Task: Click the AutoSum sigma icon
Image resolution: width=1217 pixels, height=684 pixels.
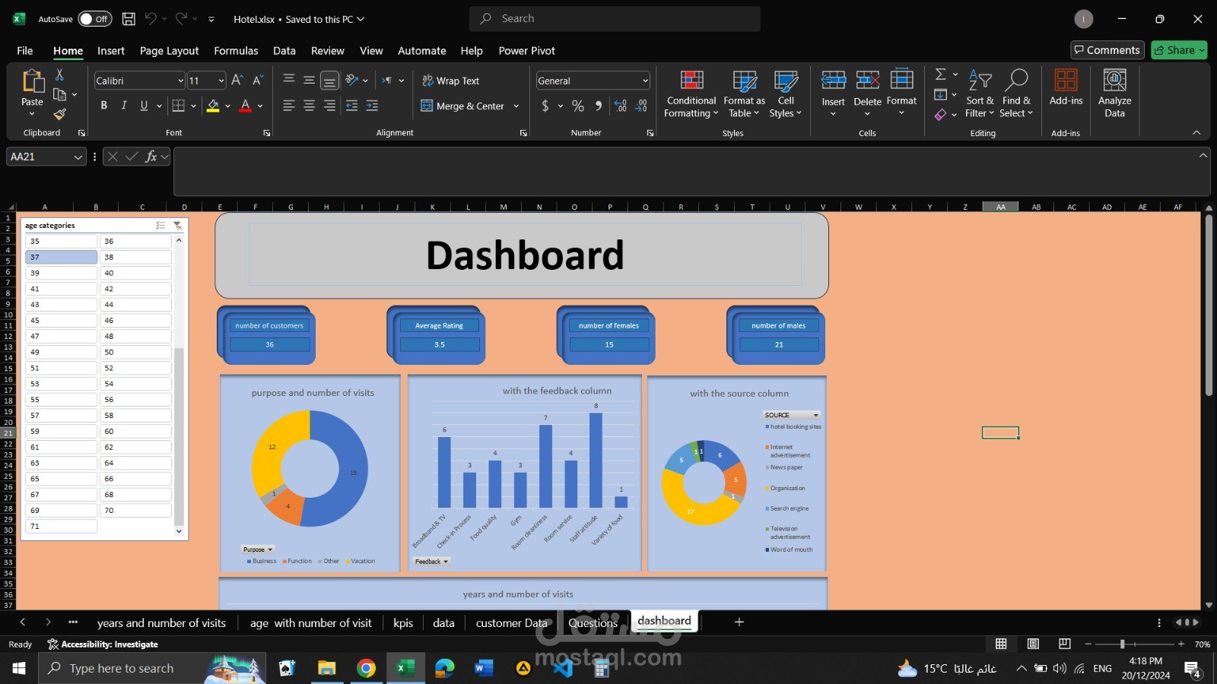Action: click(x=941, y=74)
